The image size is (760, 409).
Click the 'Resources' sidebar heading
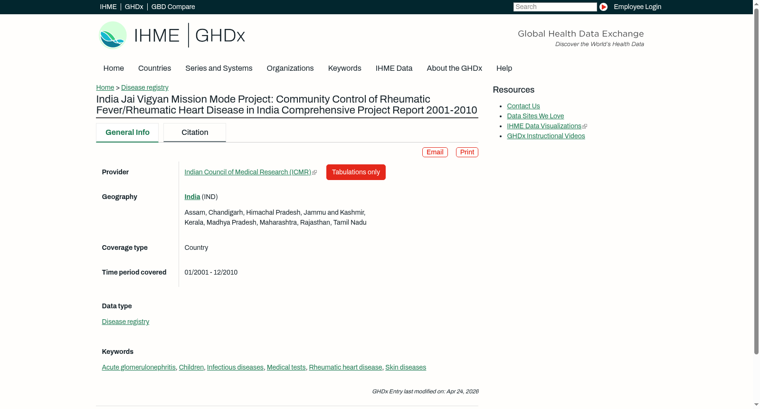[x=513, y=90]
